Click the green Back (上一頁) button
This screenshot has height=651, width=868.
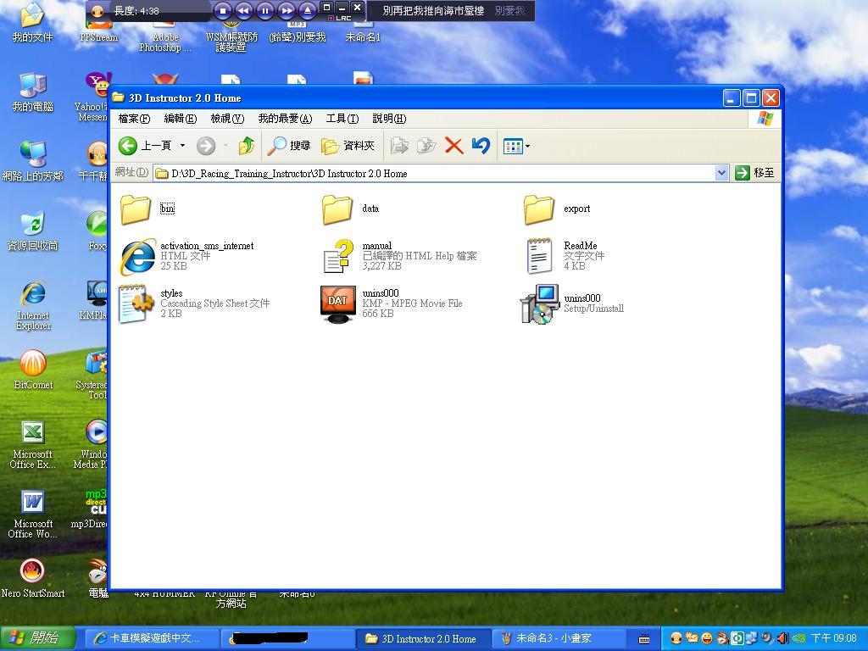pyautogui.click(x=129, y=146)
